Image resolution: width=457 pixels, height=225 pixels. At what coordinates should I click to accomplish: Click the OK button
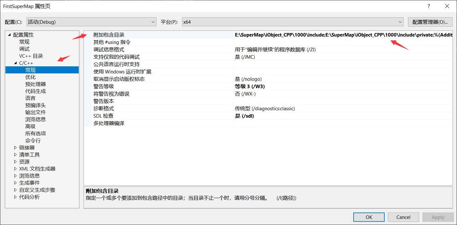(x=369, y=217)
